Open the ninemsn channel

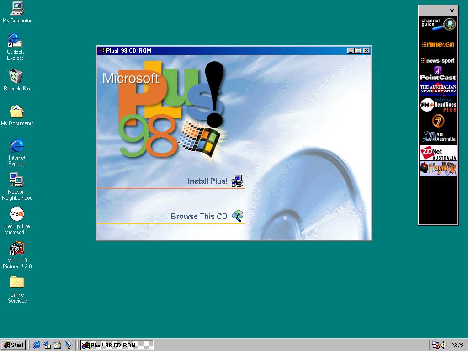(x=438, y=44)
